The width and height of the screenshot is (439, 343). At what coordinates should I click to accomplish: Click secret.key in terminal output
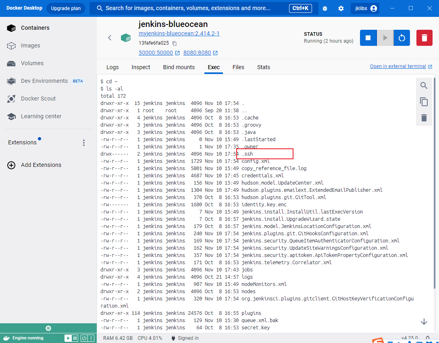click(256, 328)
